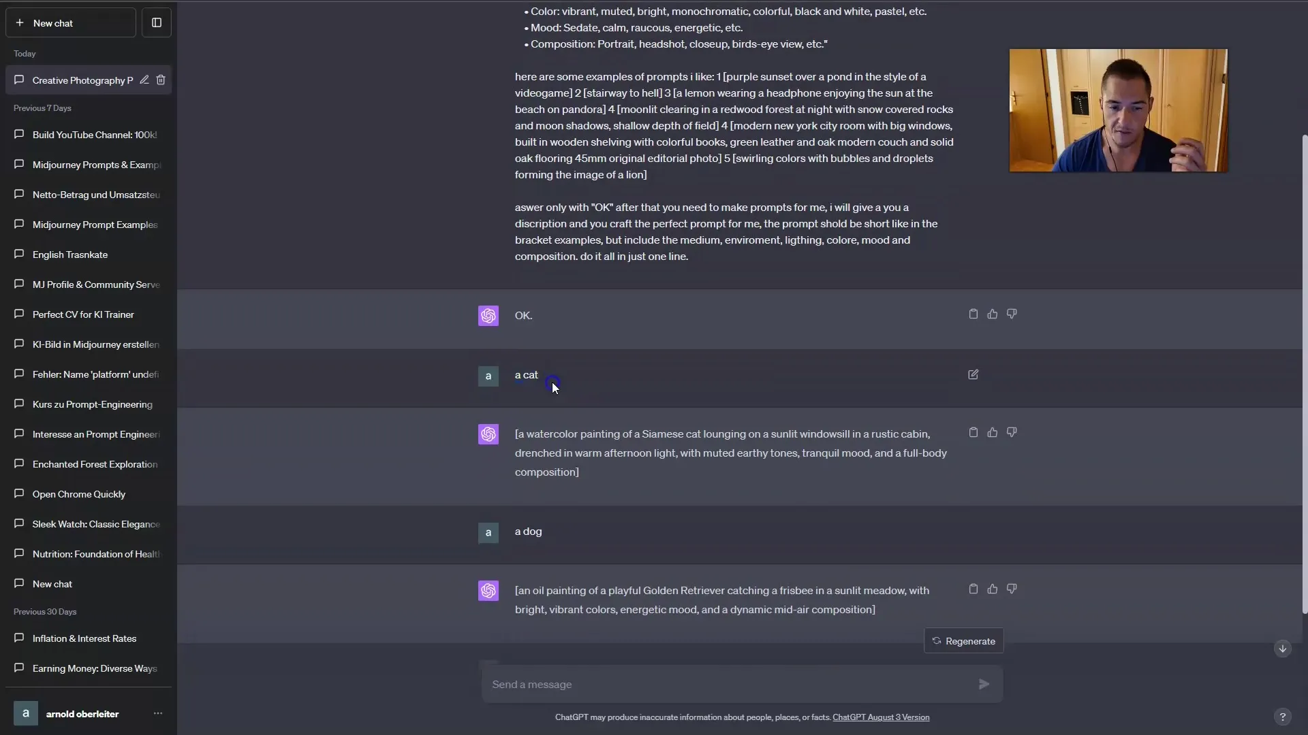
Task: Click the thumbs up icon on cat response
Action: (x=993, y=431)
